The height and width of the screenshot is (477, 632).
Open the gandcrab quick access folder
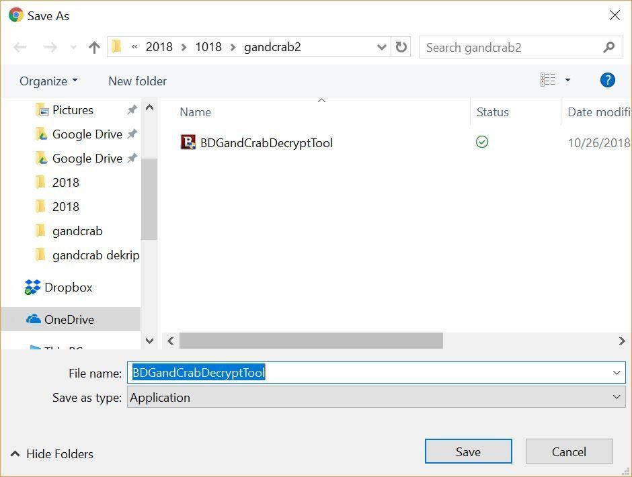(x=77, y=231)
